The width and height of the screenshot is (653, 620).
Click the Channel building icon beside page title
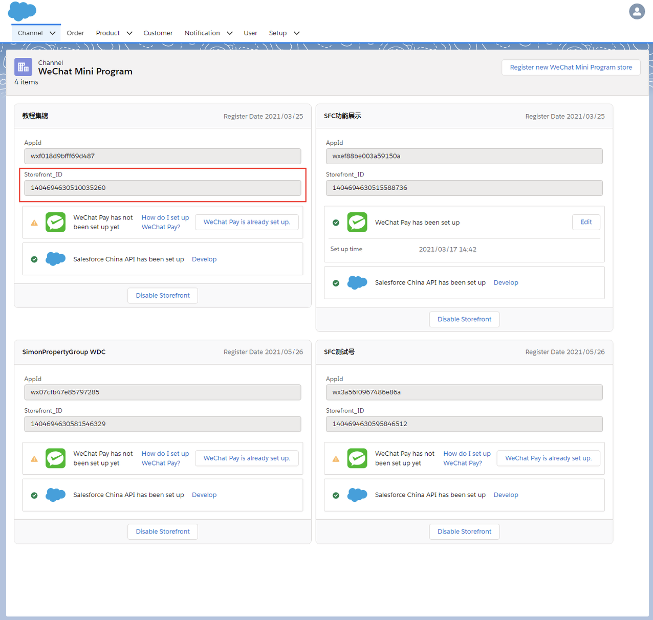(23, 67)
